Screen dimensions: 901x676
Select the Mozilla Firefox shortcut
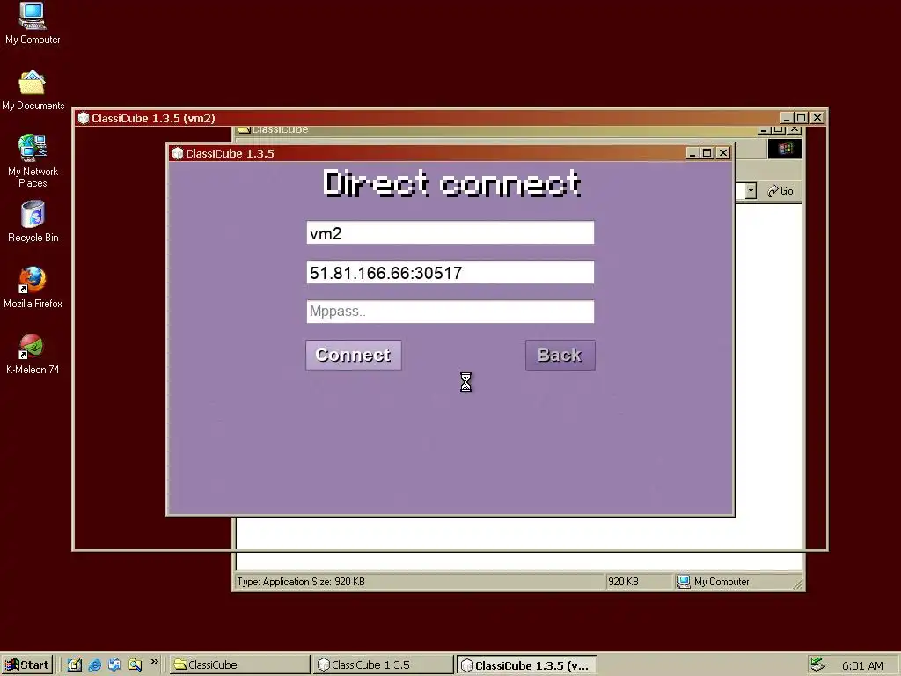pyautogui.click(x=33, y=288)
